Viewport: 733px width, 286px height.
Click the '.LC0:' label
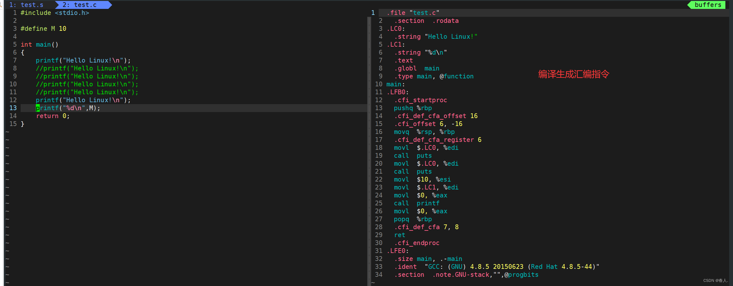click(x=396, y=29)
